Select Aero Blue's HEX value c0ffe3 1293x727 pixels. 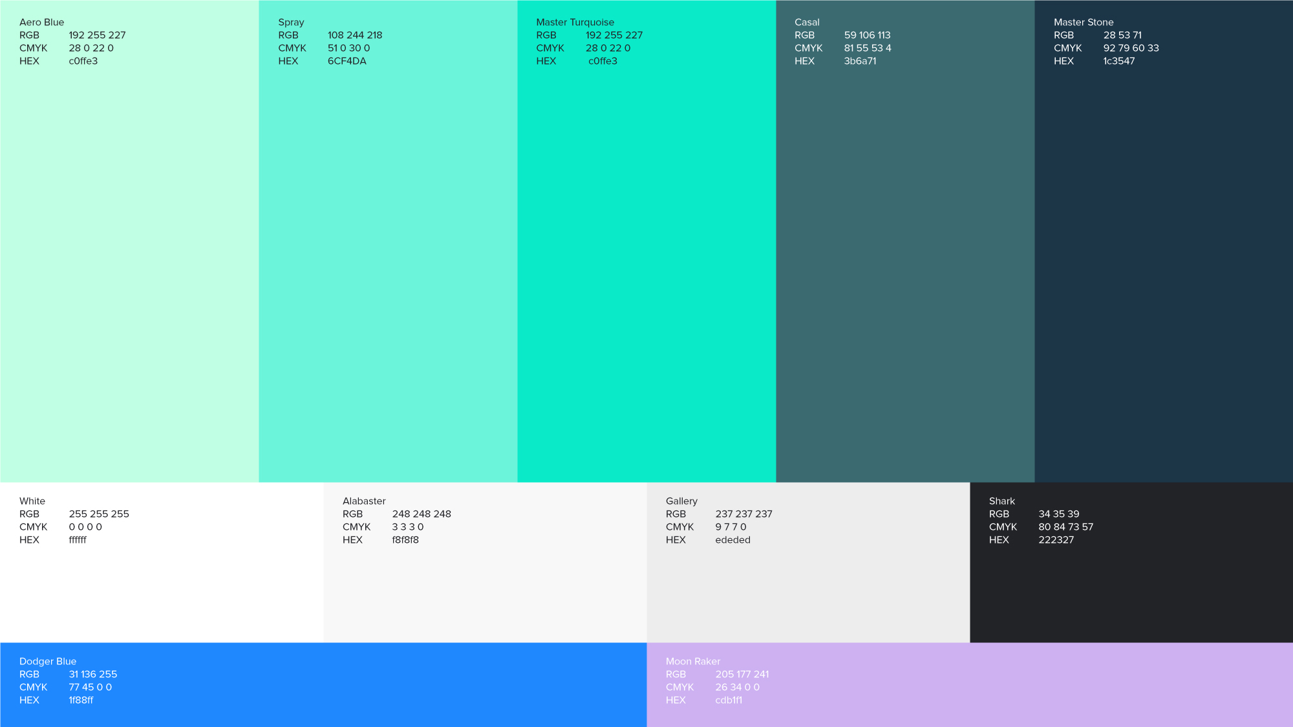[x=83, y=61]
